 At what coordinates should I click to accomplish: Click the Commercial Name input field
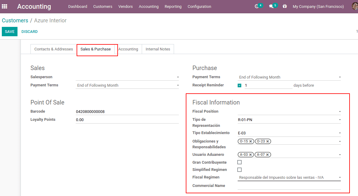(x=289, y=186)
